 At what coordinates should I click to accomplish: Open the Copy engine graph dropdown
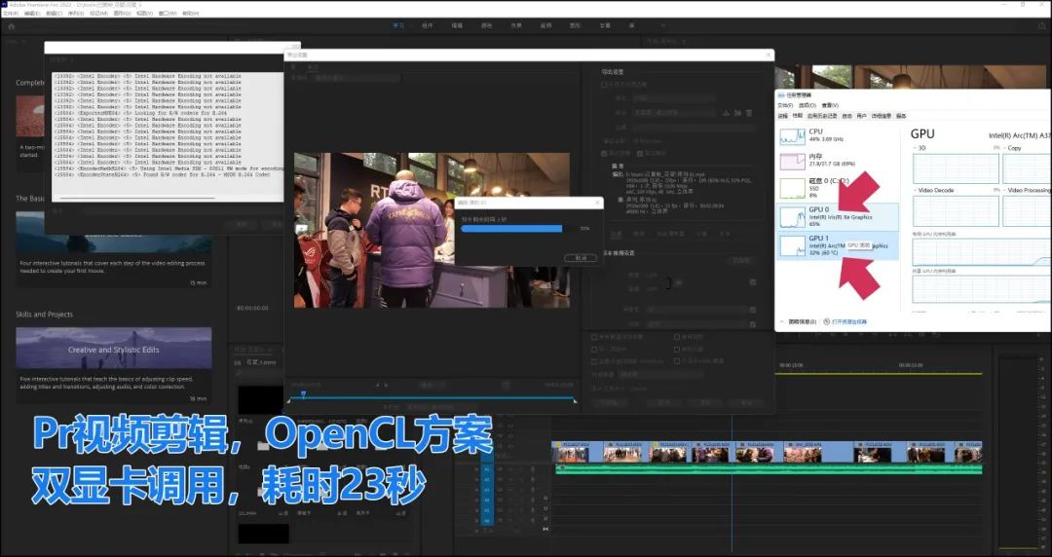pos(1006,148)
